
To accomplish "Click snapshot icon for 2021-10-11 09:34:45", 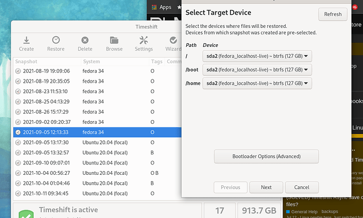I will [x=18, y=193].
